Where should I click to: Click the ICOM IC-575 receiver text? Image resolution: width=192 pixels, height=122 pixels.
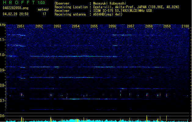122,11
